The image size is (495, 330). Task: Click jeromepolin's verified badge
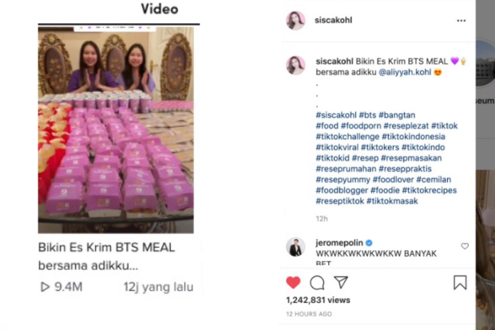point(369,243)
